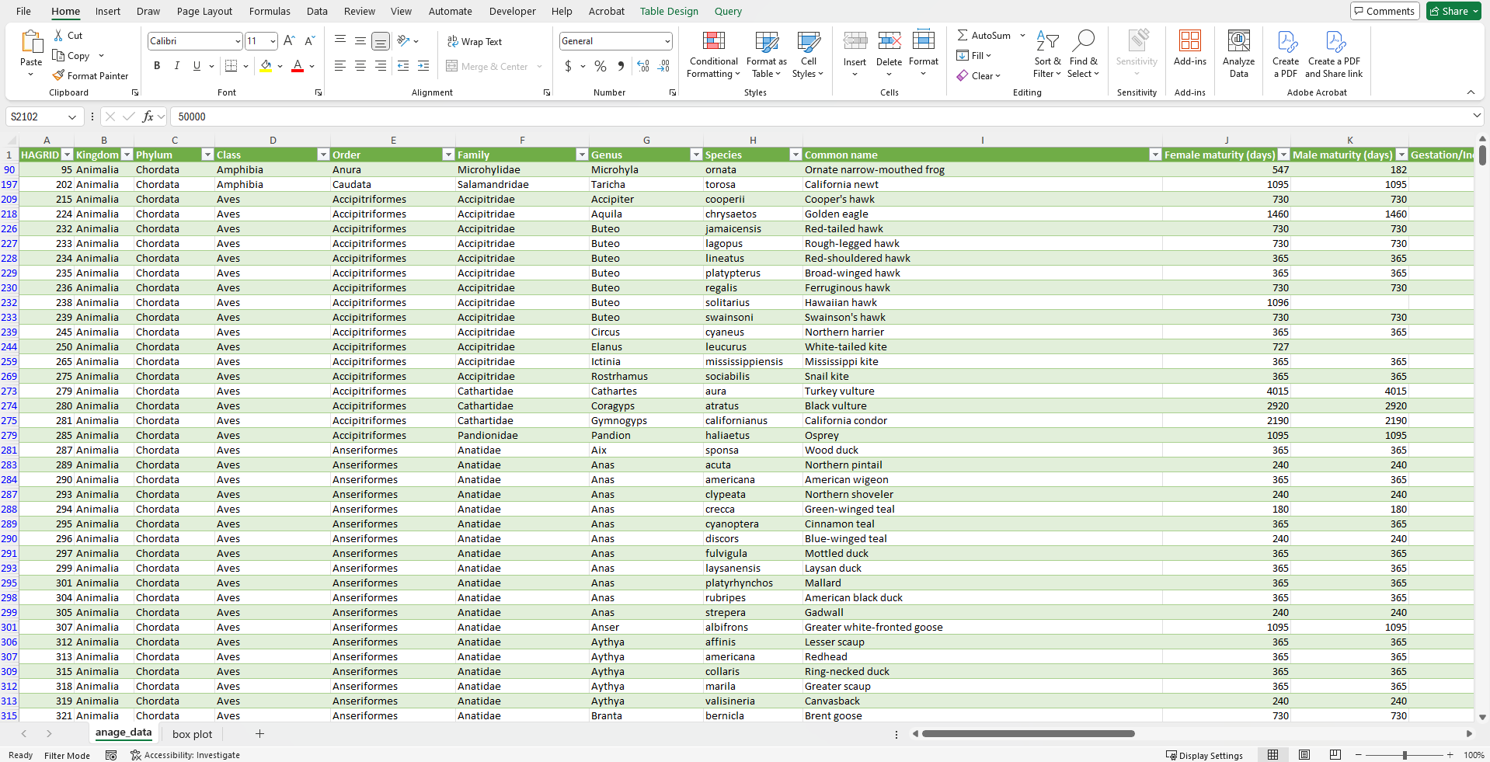This screenshot has width=1490, height=762.
Task: Open the Formulas ribbon tab
Action: tap(270, 11)
